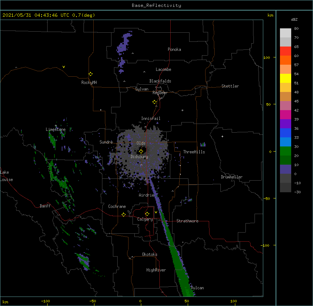
Task: Click the -50 tick on the horizontal axis
Action: (x=93, y=301)
